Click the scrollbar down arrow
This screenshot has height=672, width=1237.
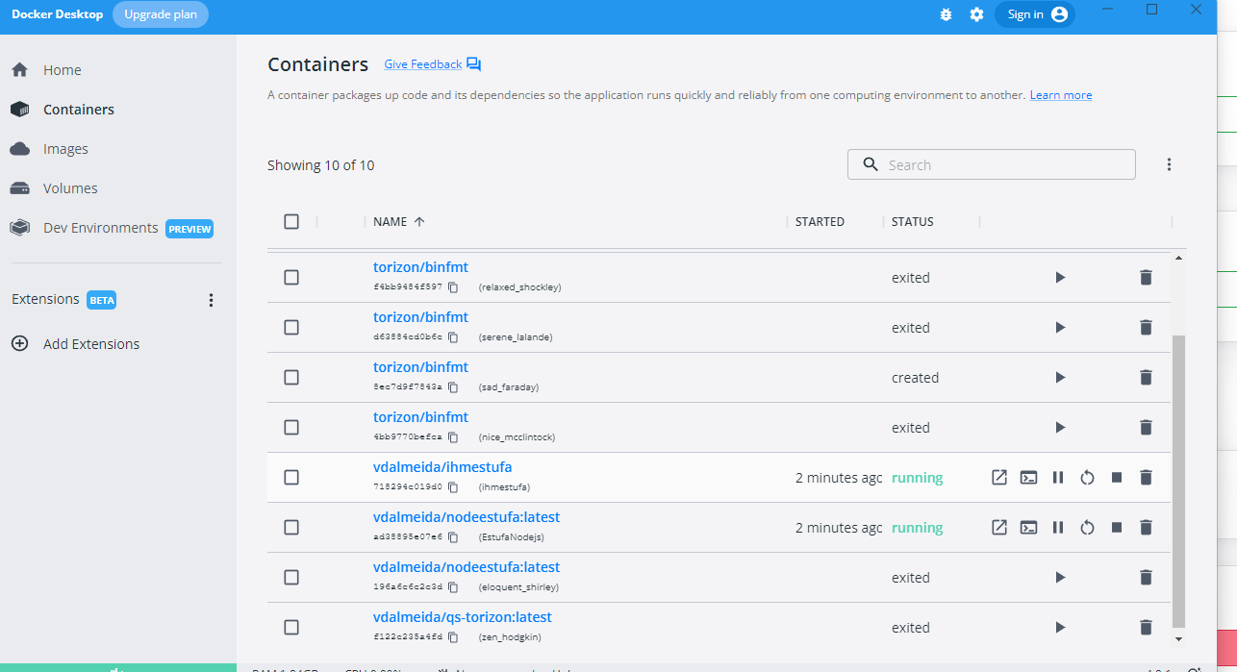coord(1178,638)
